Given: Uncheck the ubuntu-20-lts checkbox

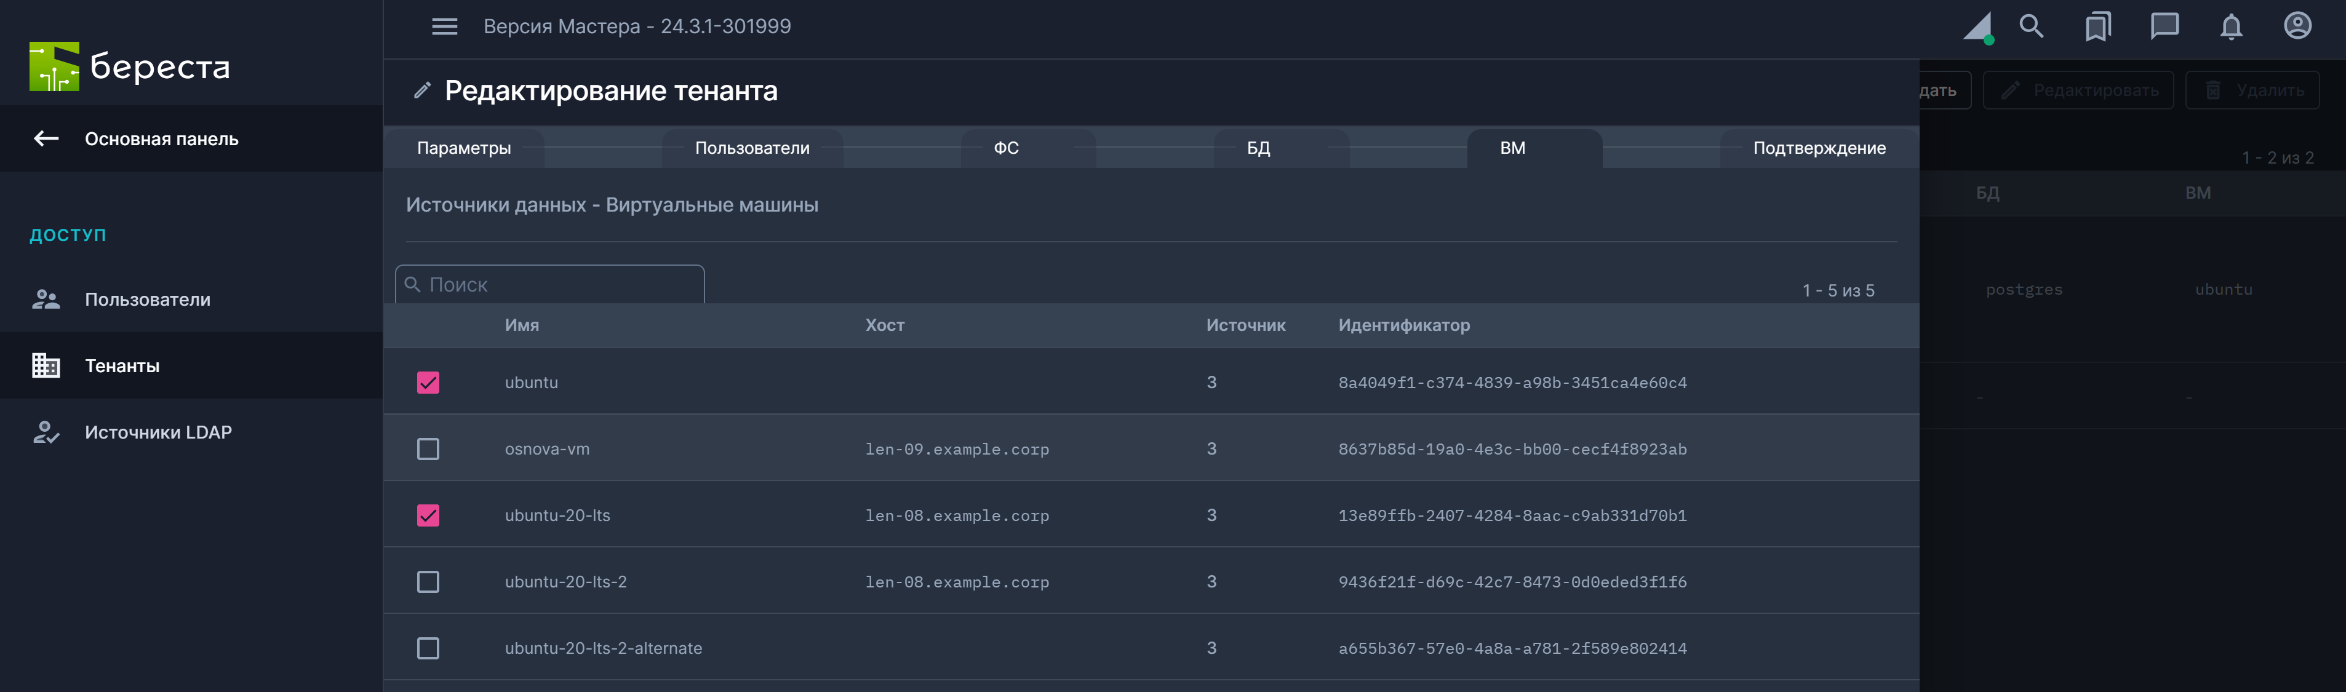Looking at the screenshot, I should coord(428,515).
